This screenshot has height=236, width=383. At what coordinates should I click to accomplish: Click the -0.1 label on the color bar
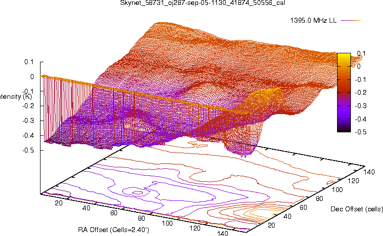(x=361, y=79)
